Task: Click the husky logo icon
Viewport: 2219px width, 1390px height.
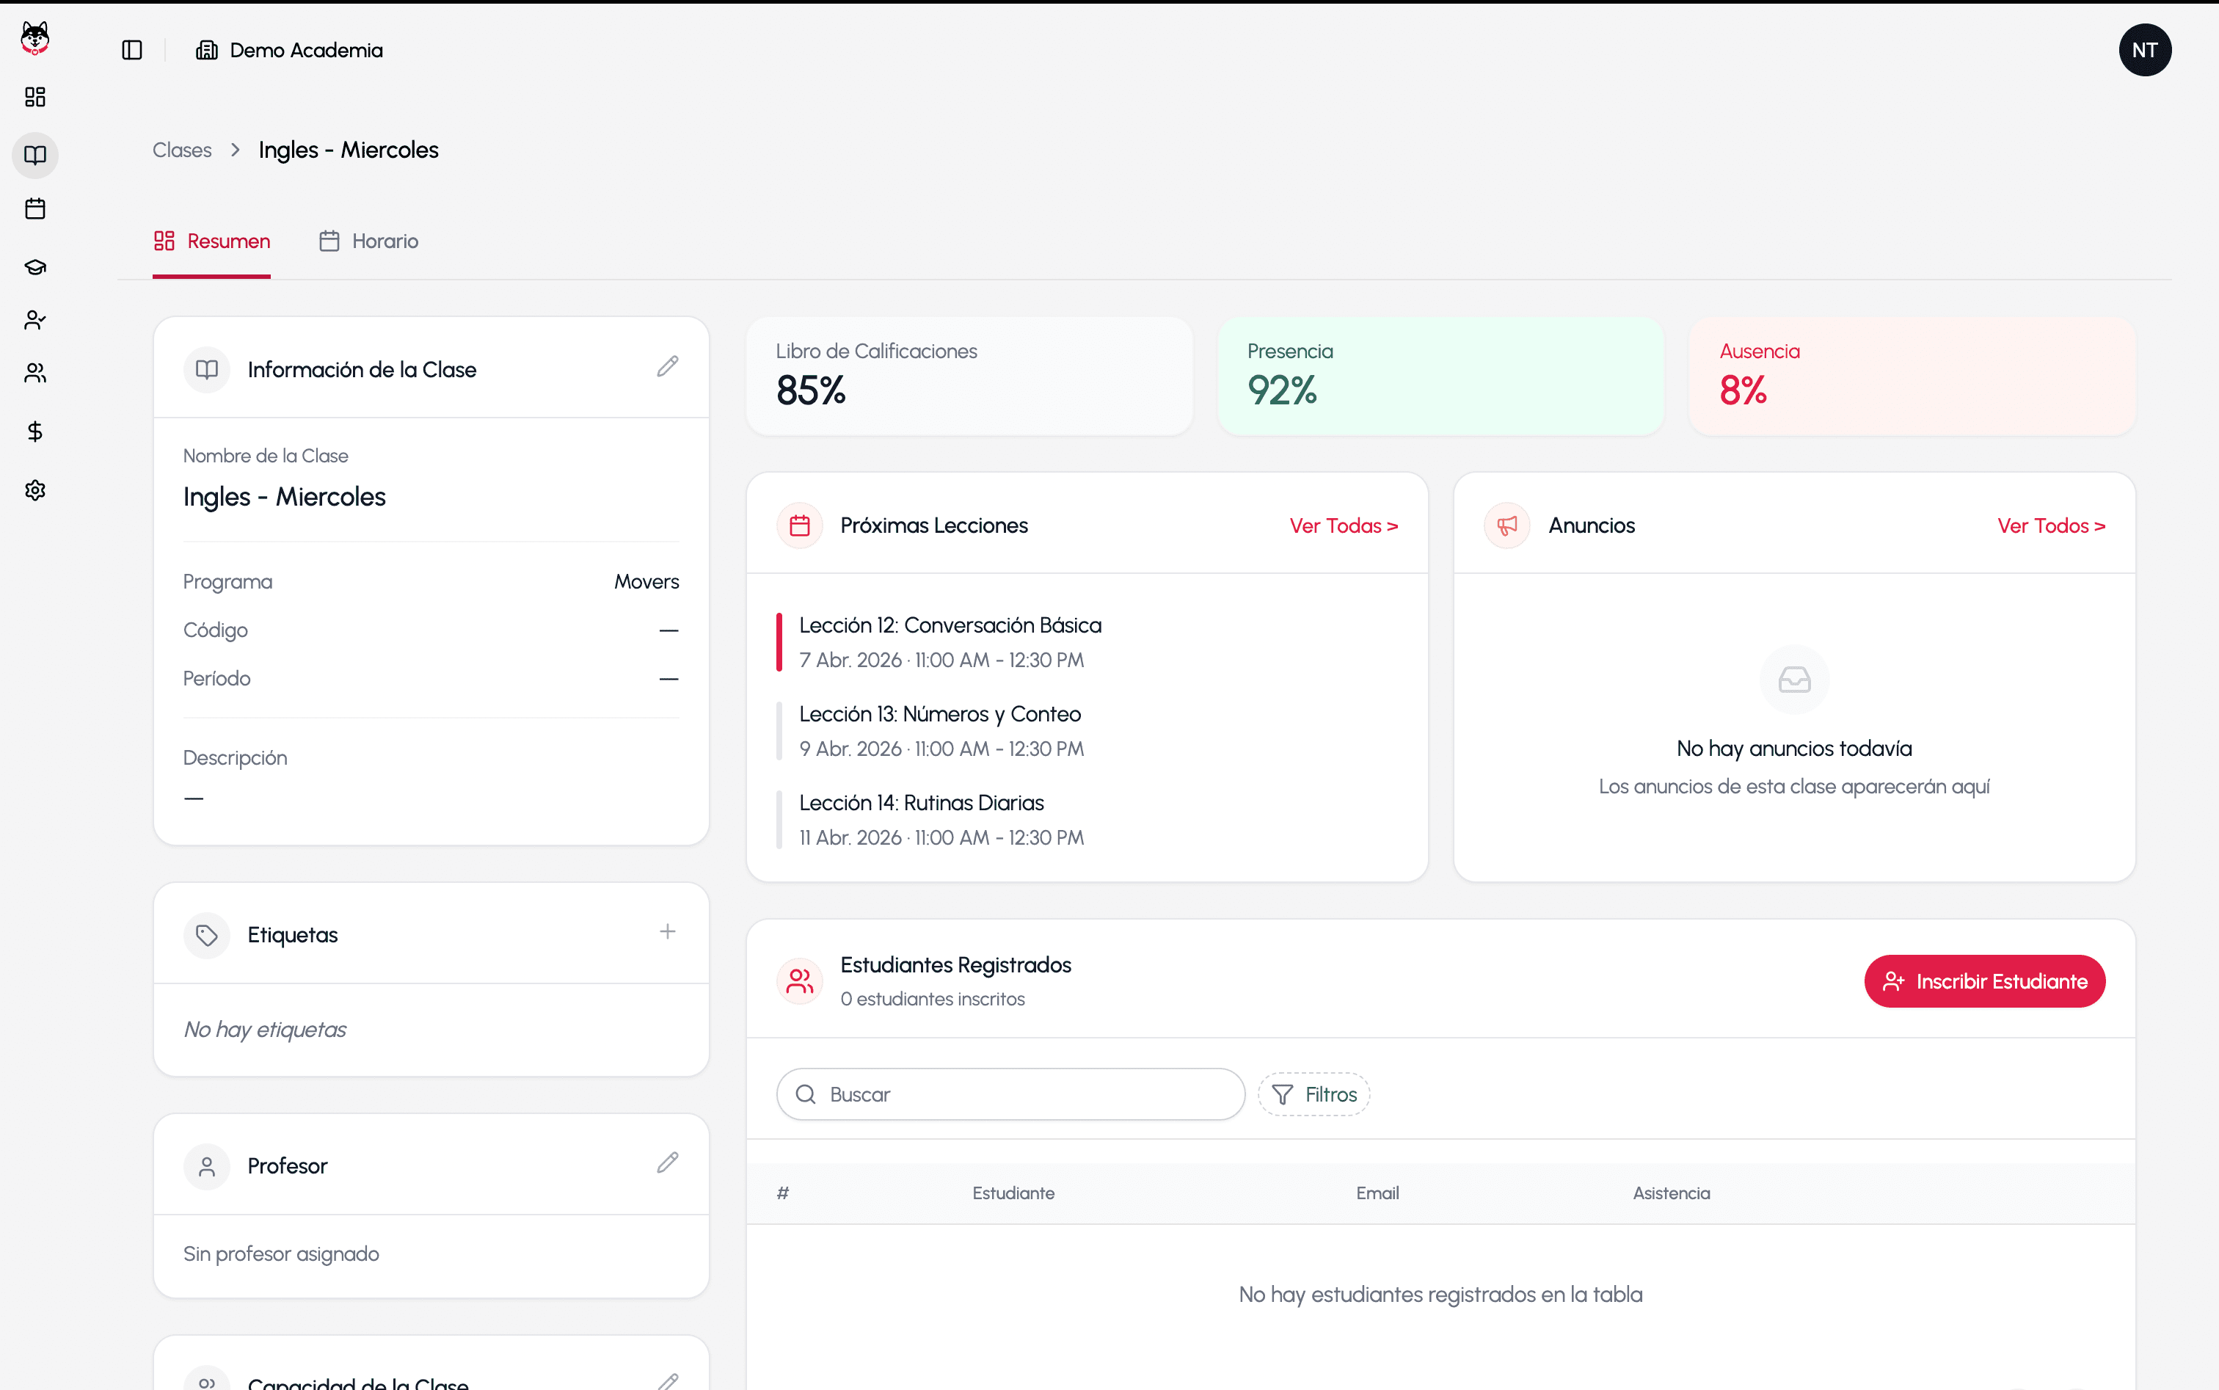Action: 35,37
